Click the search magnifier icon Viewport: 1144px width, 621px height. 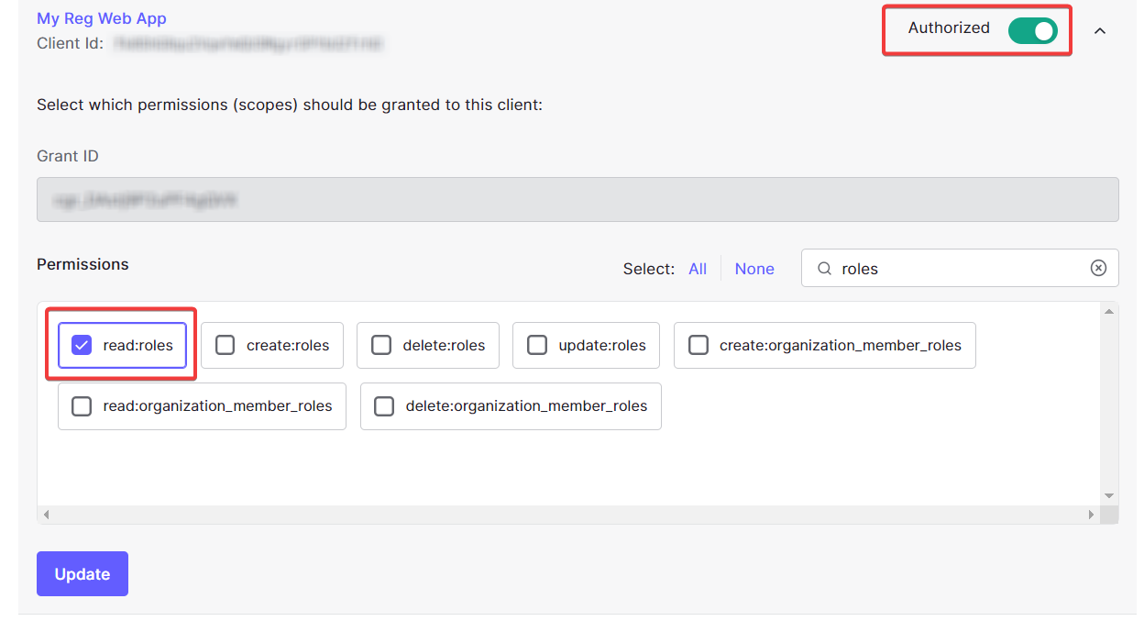pyautogui.click(x=824, y=269)
